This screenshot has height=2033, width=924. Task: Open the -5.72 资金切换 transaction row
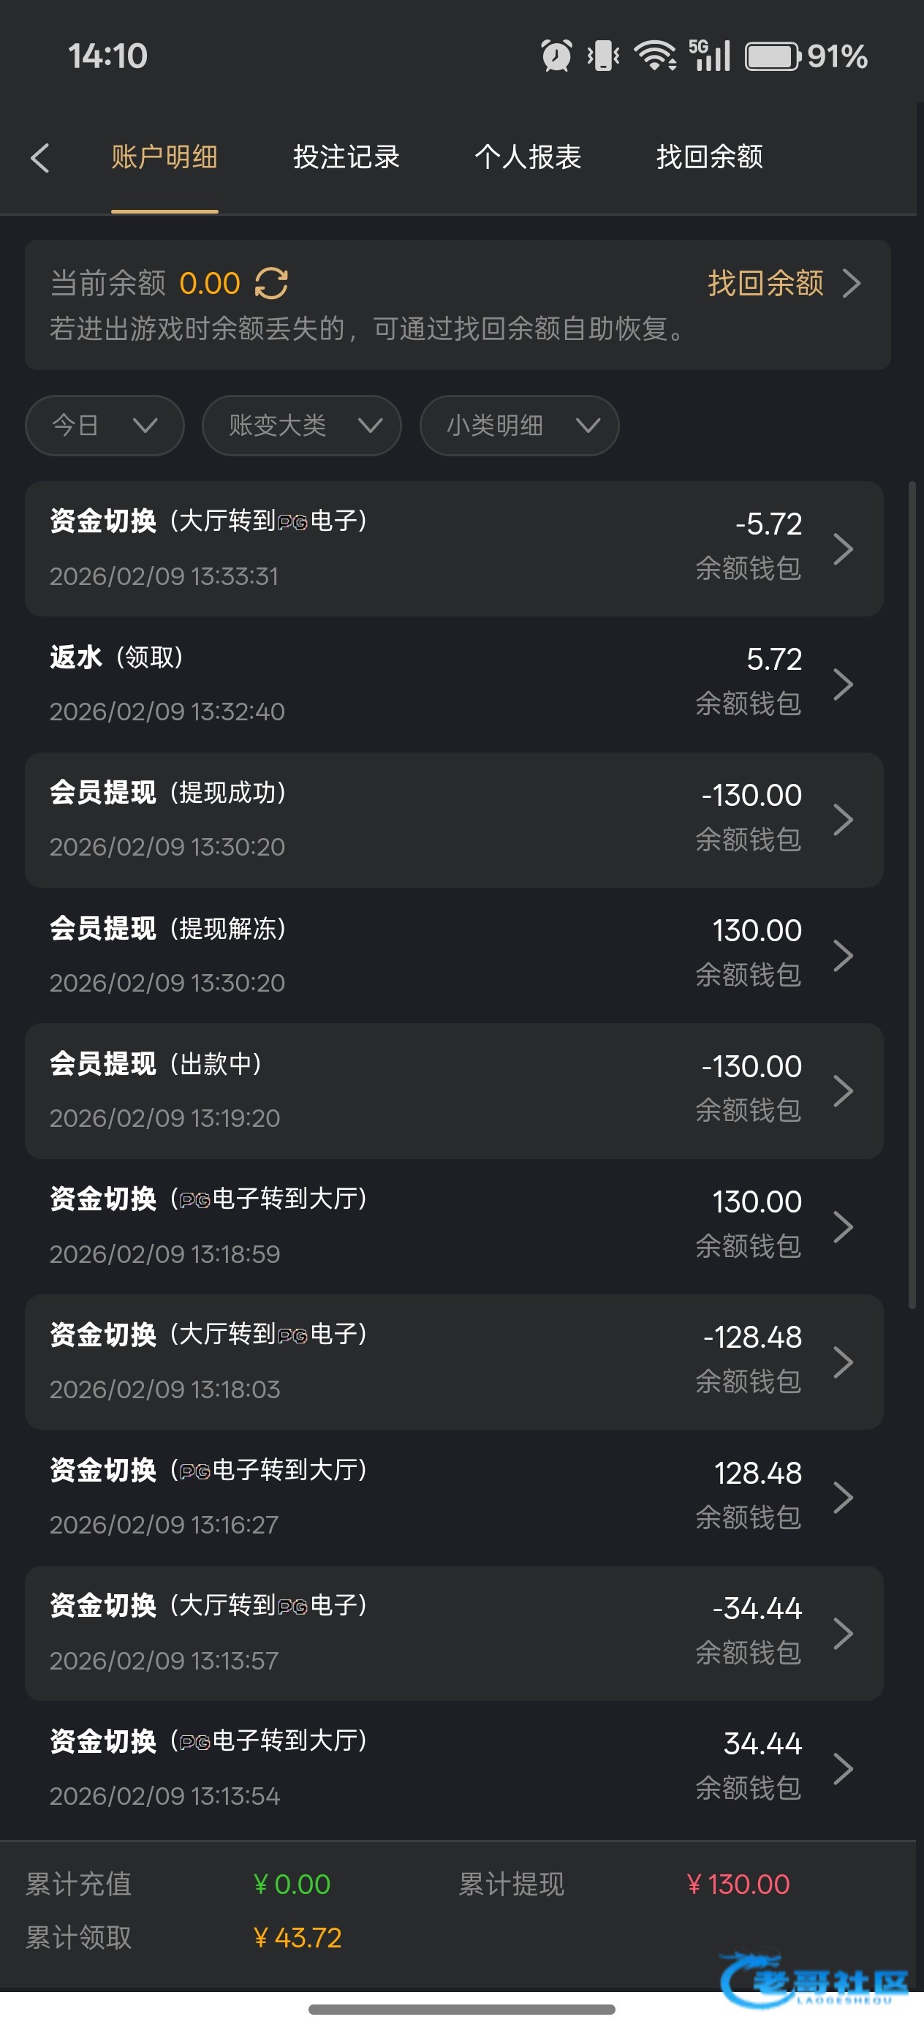point(454,548)
